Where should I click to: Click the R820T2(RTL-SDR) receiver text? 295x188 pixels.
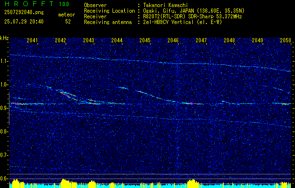(x=192, y=16)
